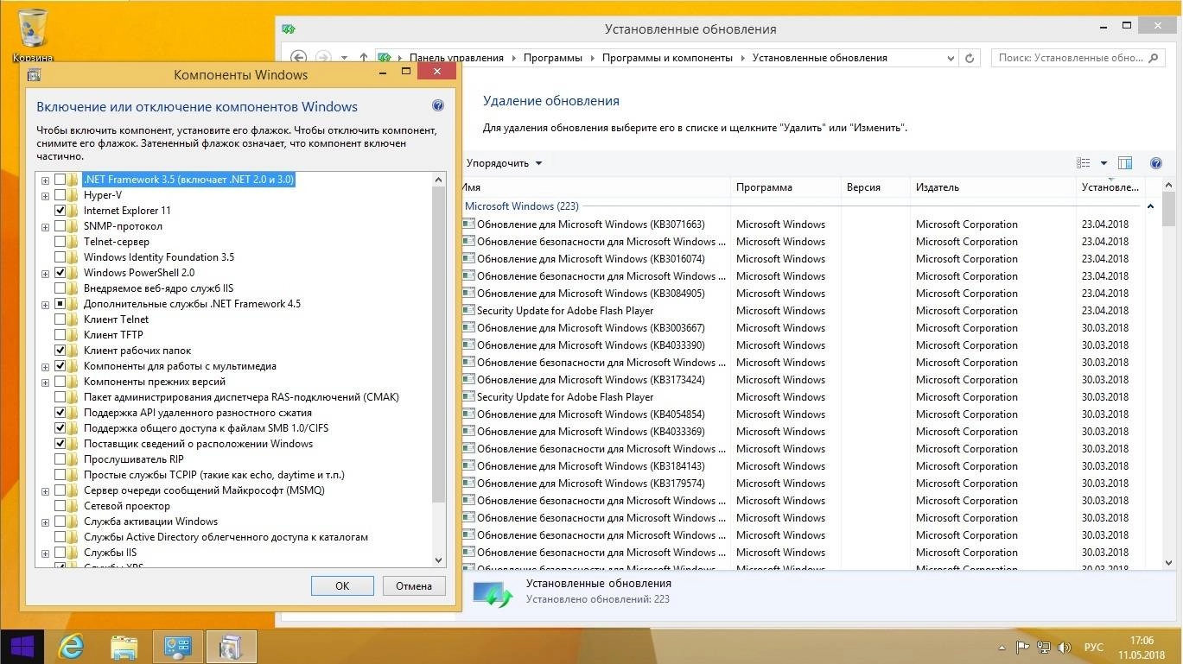Viewport: 1183px width, 664px height.
Task: Sort by the Издатель column header
Action: coord(993,187)
